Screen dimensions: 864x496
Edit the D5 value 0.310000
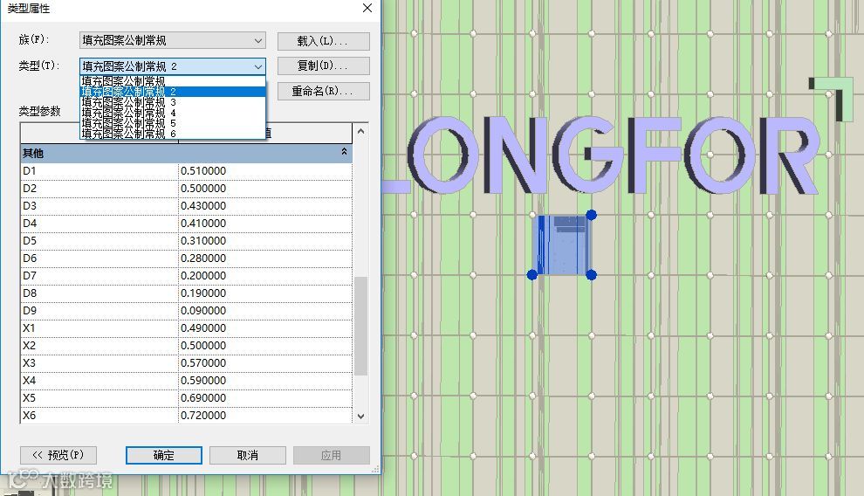click(265, 241)
